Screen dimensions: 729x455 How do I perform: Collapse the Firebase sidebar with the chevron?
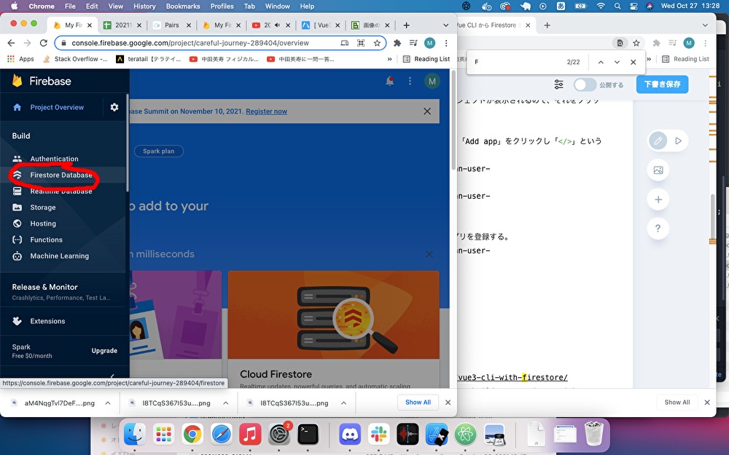112,376
